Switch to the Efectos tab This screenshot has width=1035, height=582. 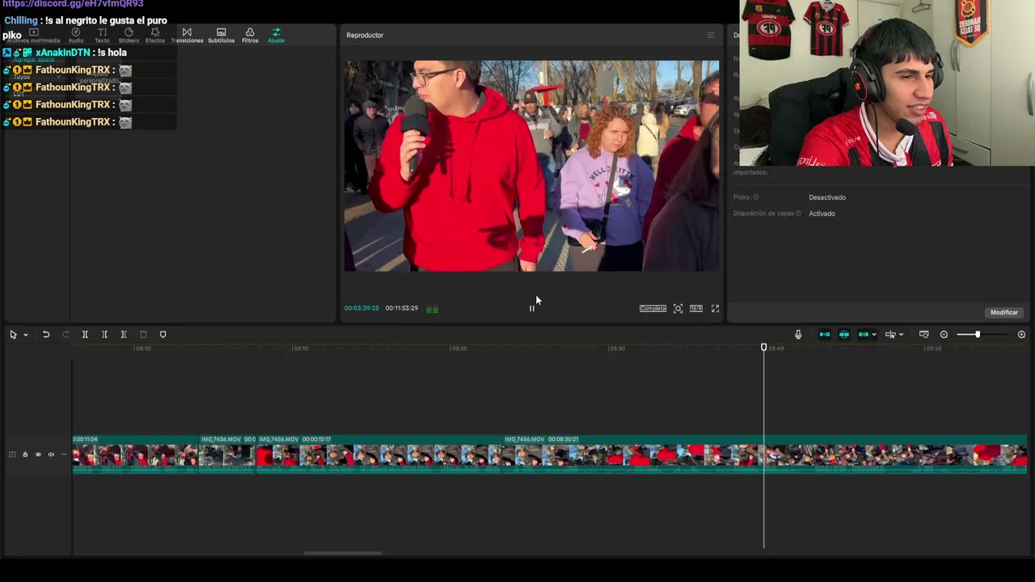(155, 36)
